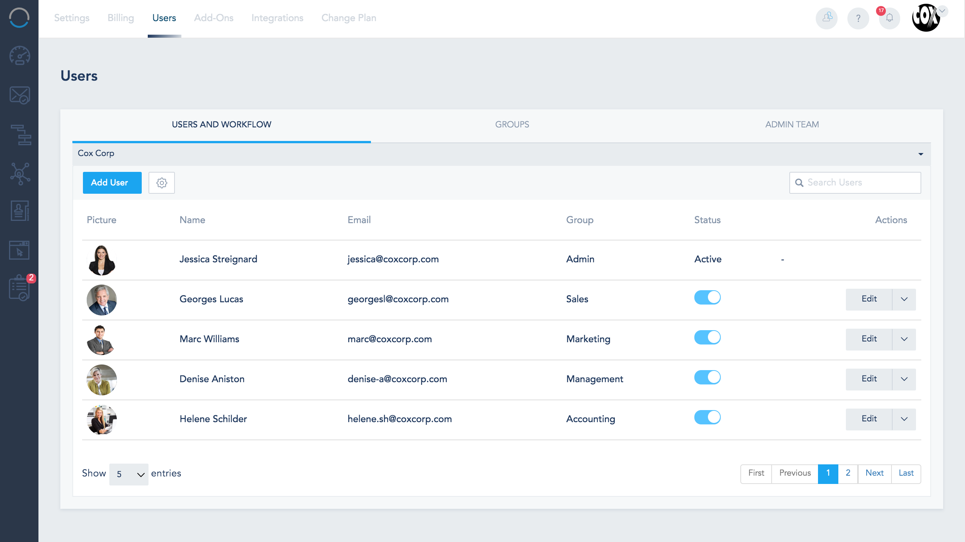Disable Marc Williams status toggle
This screenshot has height=542, width=965.
point(707,337)
